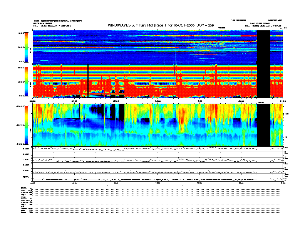The width and height of the screenshot is (305, 235).
Task: Click the RAD2 vertical axis label
Action: click(x=30, y=51)
